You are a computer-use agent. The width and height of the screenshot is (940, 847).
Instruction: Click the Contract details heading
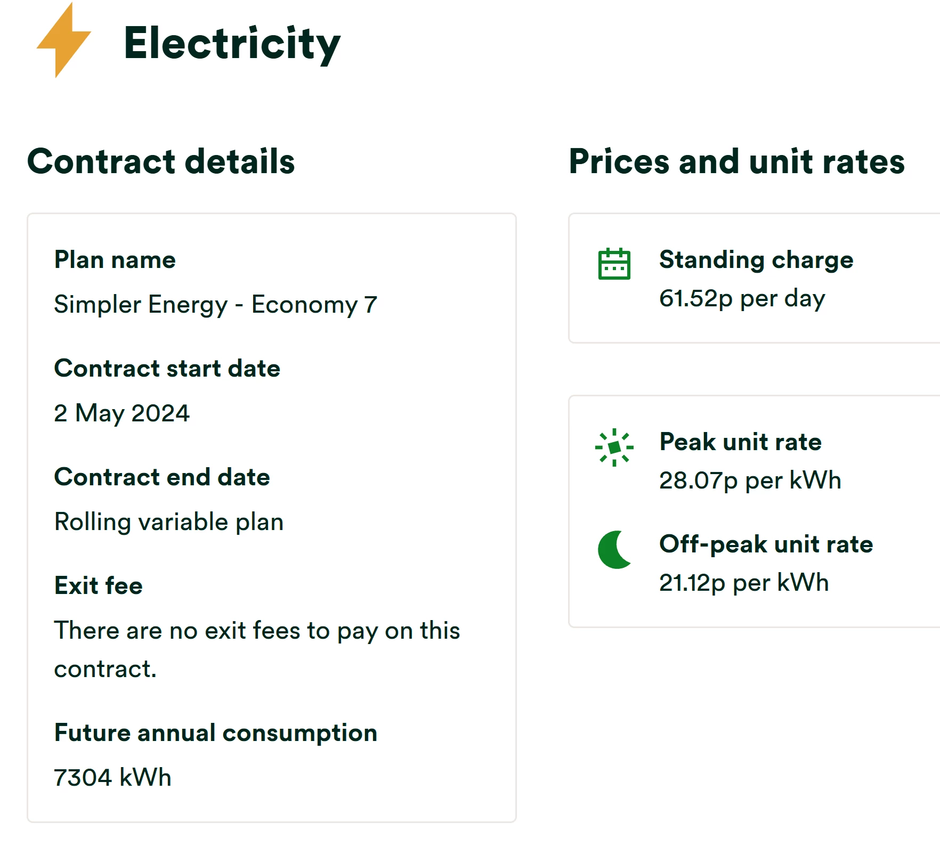tap(161, 161)
